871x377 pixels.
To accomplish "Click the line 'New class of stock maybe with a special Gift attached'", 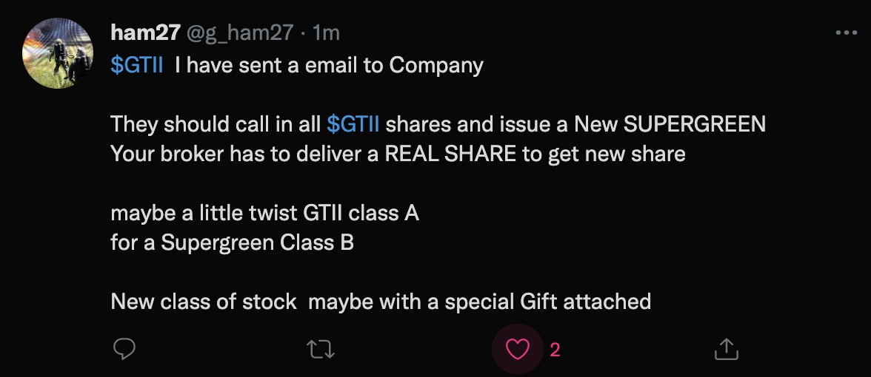I will tap(381, 302).
